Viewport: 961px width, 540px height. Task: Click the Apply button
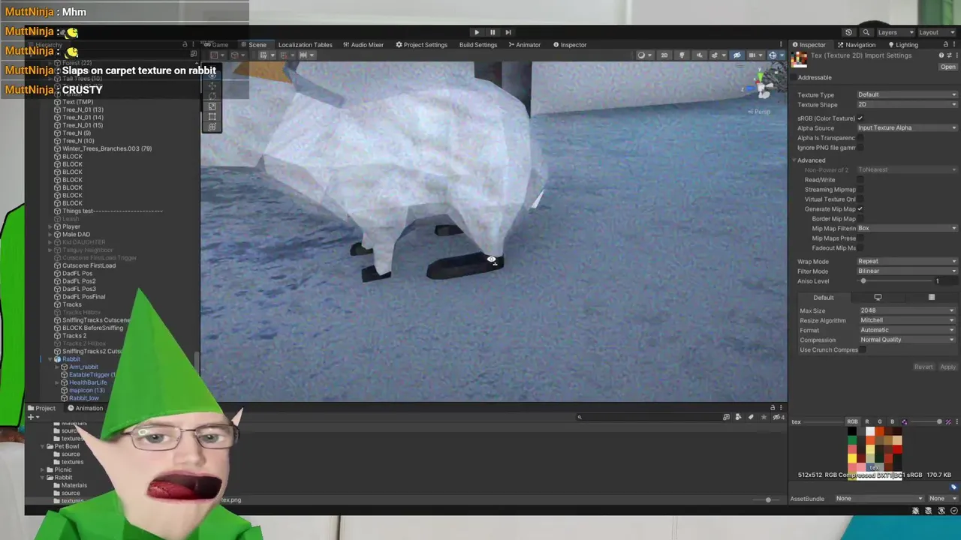pos(947,367)
